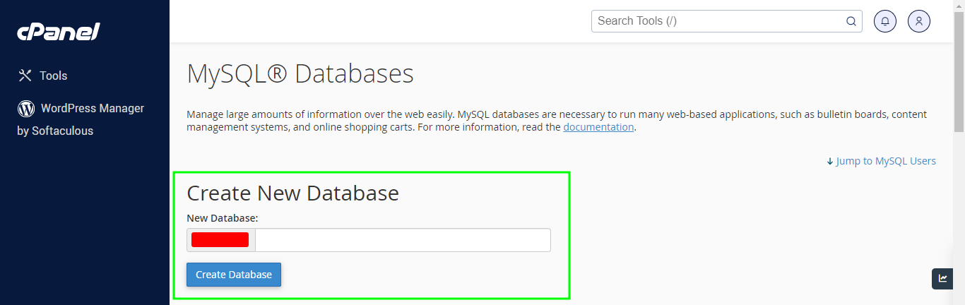Focus the Search Tools input field

718,21
